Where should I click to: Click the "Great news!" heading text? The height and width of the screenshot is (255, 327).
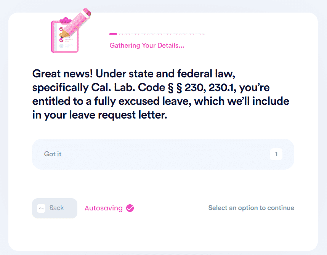(x=63, y=74)
